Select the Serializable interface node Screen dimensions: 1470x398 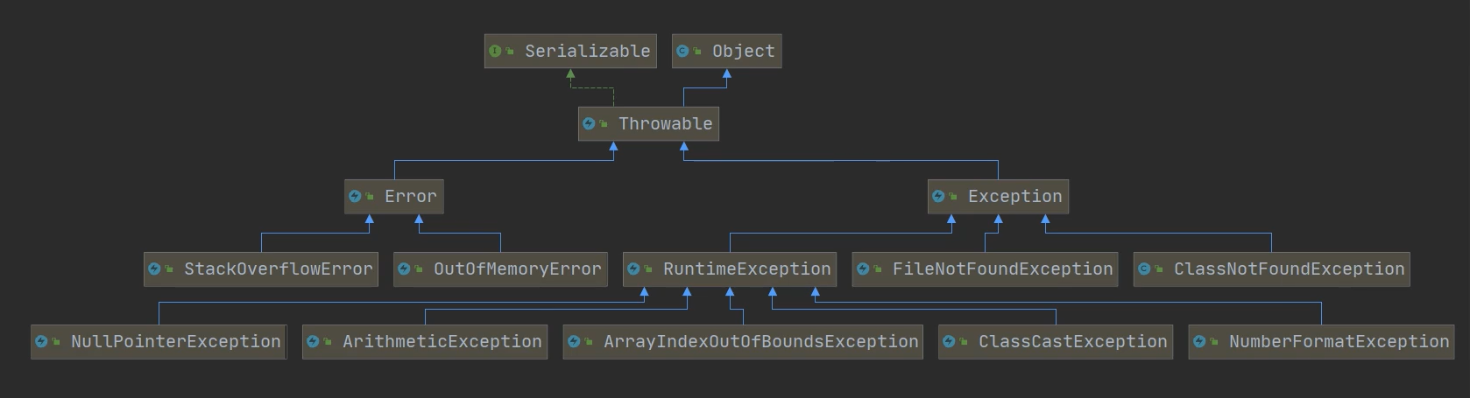point(570,51)
